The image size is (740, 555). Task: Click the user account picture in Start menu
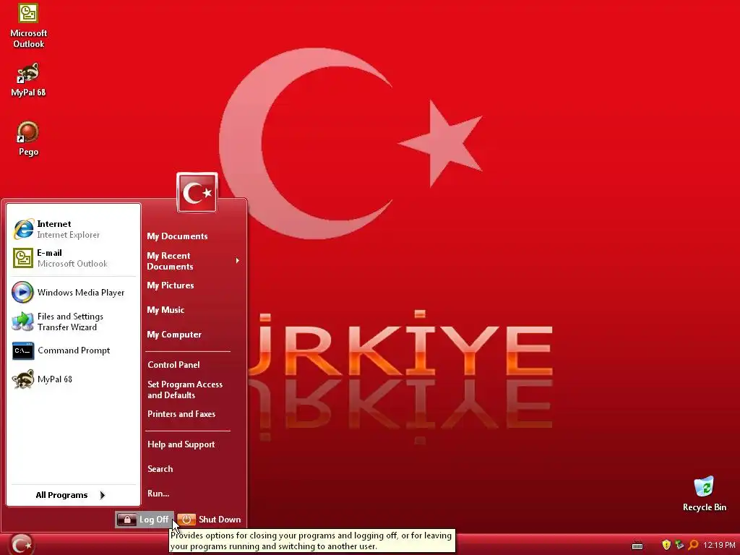pyautogui.click(x=197, y=192)
